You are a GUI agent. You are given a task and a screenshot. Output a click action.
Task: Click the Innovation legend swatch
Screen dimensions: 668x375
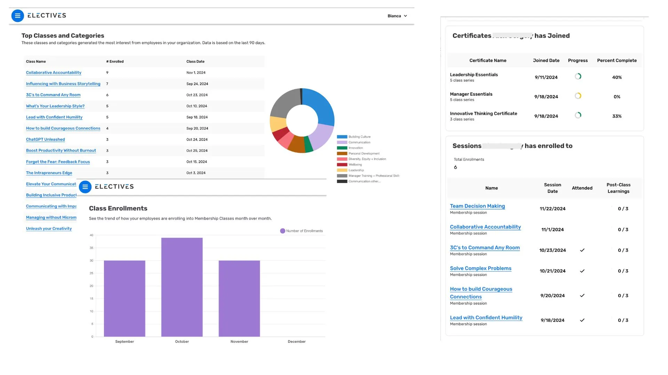[342, 148]
